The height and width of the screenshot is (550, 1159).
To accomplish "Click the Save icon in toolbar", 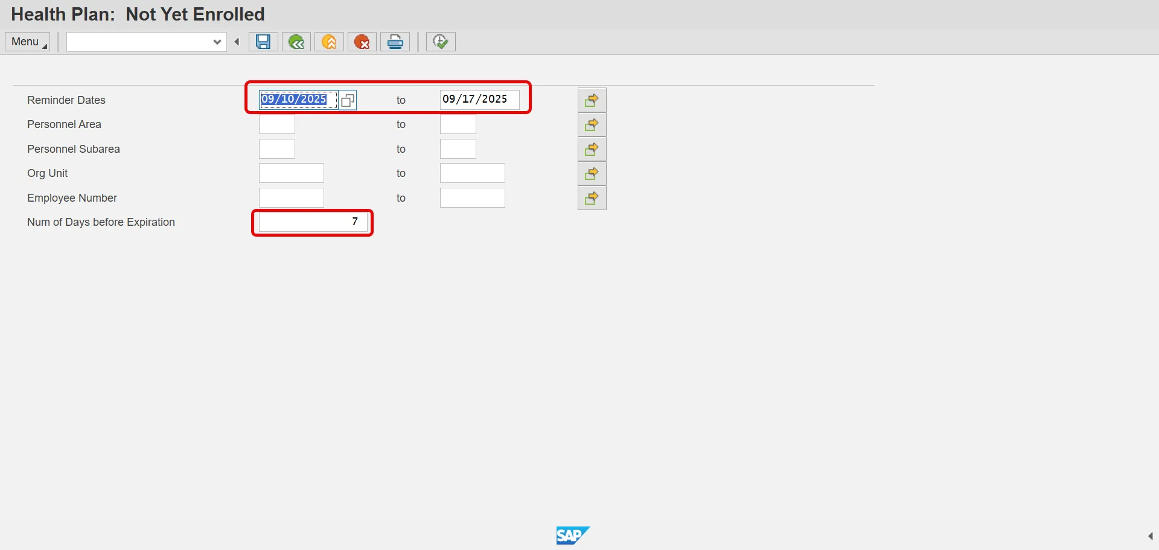I will 263,42.
